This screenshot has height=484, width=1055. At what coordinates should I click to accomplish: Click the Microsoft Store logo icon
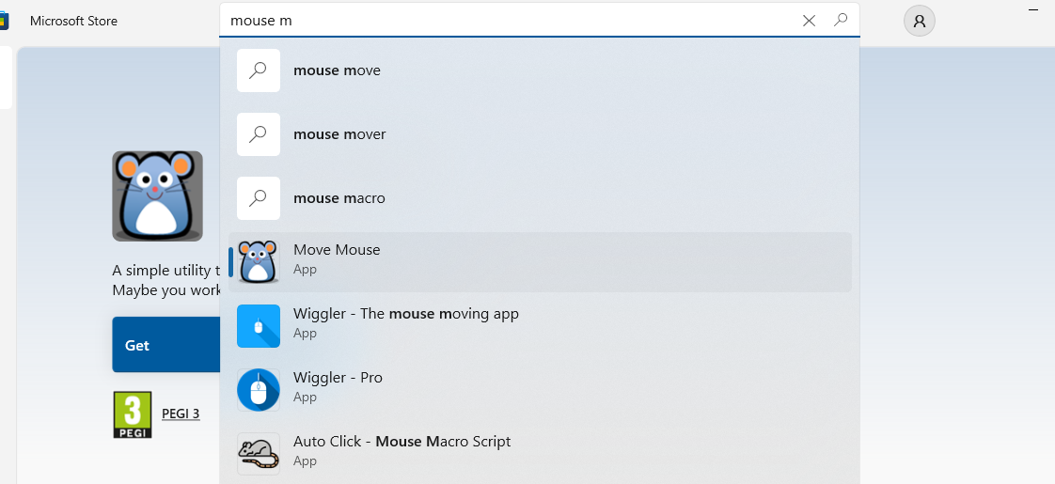[x=5, y=21]
